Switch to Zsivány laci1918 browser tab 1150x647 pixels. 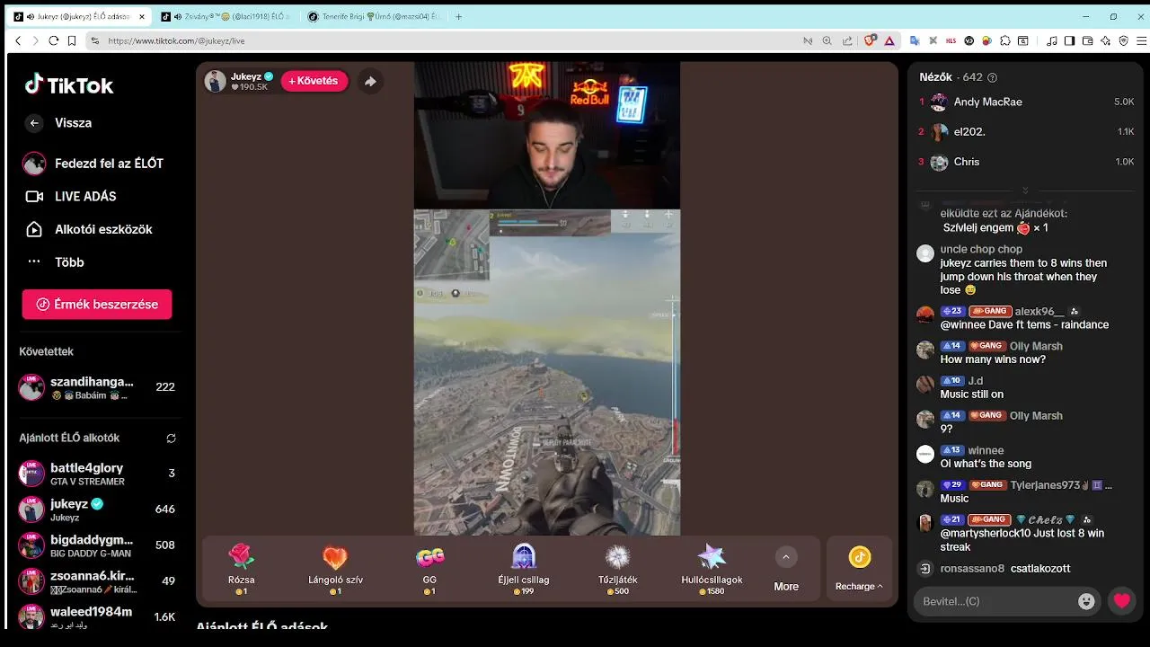tap(225, 16)
